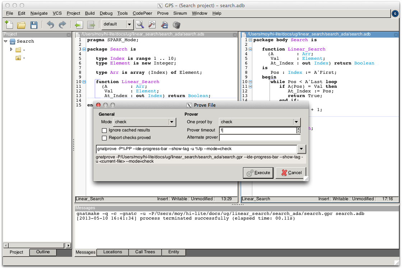Open the Mode dropdown in Prove File

coord(172,122)
